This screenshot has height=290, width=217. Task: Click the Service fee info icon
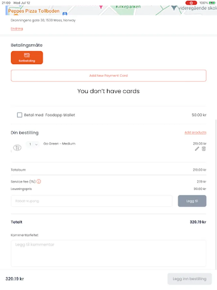tap(39, 181)
